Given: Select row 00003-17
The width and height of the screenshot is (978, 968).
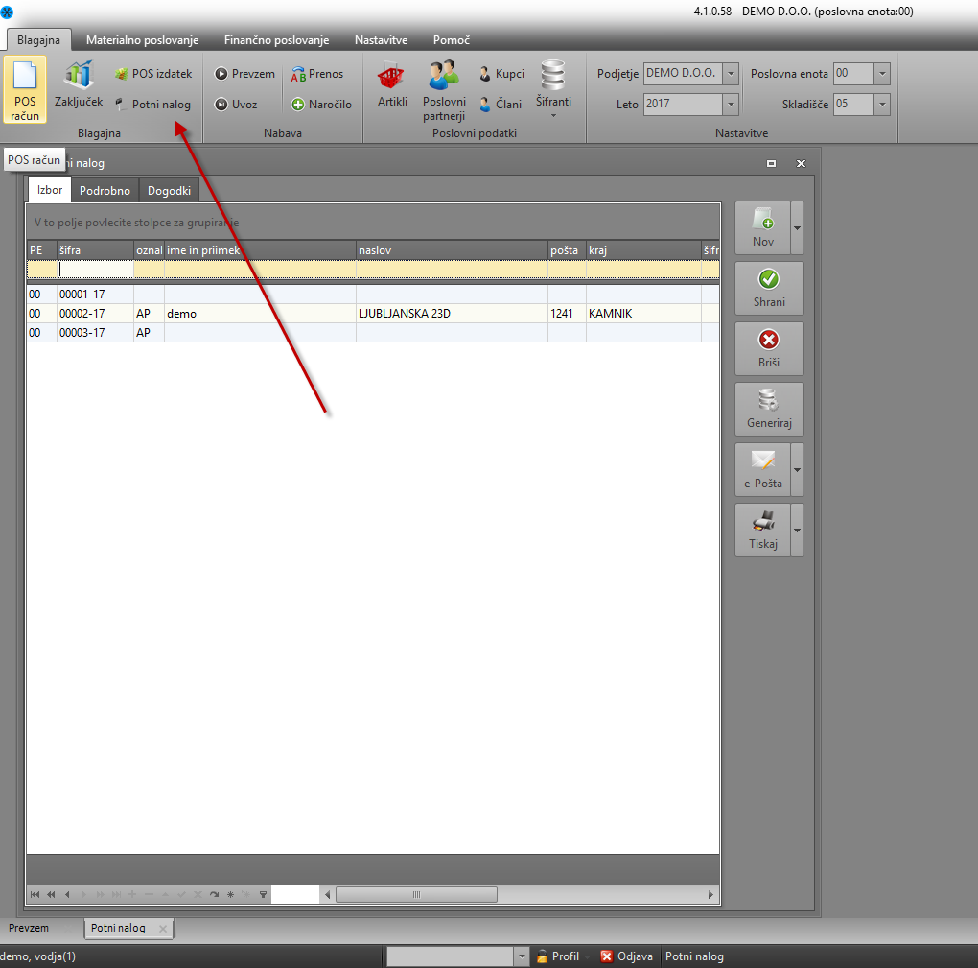Looking at the screenshot, I should pyautogui.click(x=373, y=333).
